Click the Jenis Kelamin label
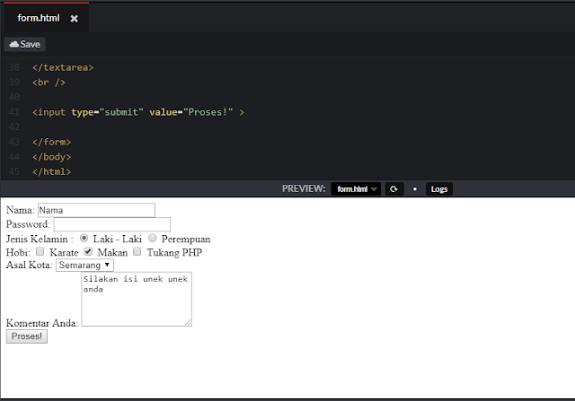 click(x=40, y=240)
